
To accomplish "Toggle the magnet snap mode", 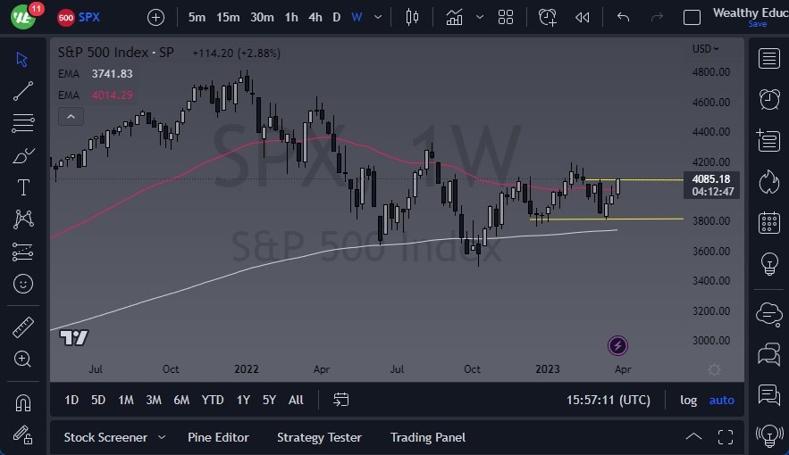I will 23,401.
